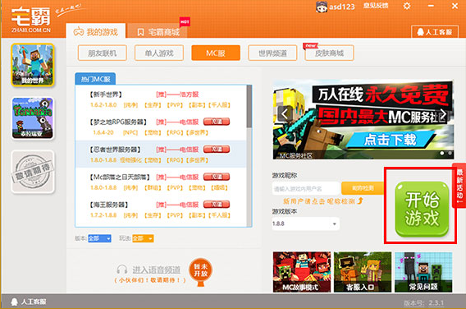This screenshot has width=466, height=309.
Task: Open the 游戏版本 1.8.8 dropdown
Action: coord(305,224)
